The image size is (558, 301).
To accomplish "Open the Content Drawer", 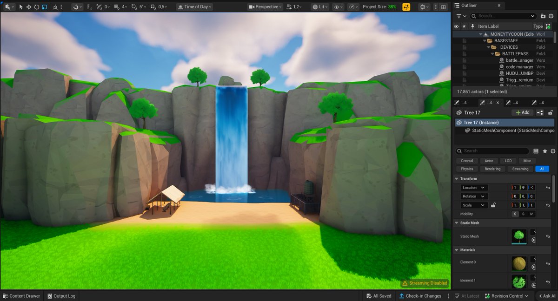I will [x=22, y=296].
